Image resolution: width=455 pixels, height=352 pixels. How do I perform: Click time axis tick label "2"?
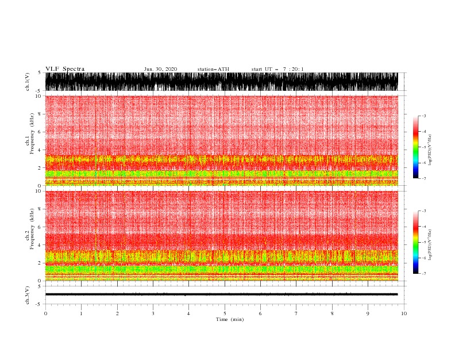(x=117, y=313)
